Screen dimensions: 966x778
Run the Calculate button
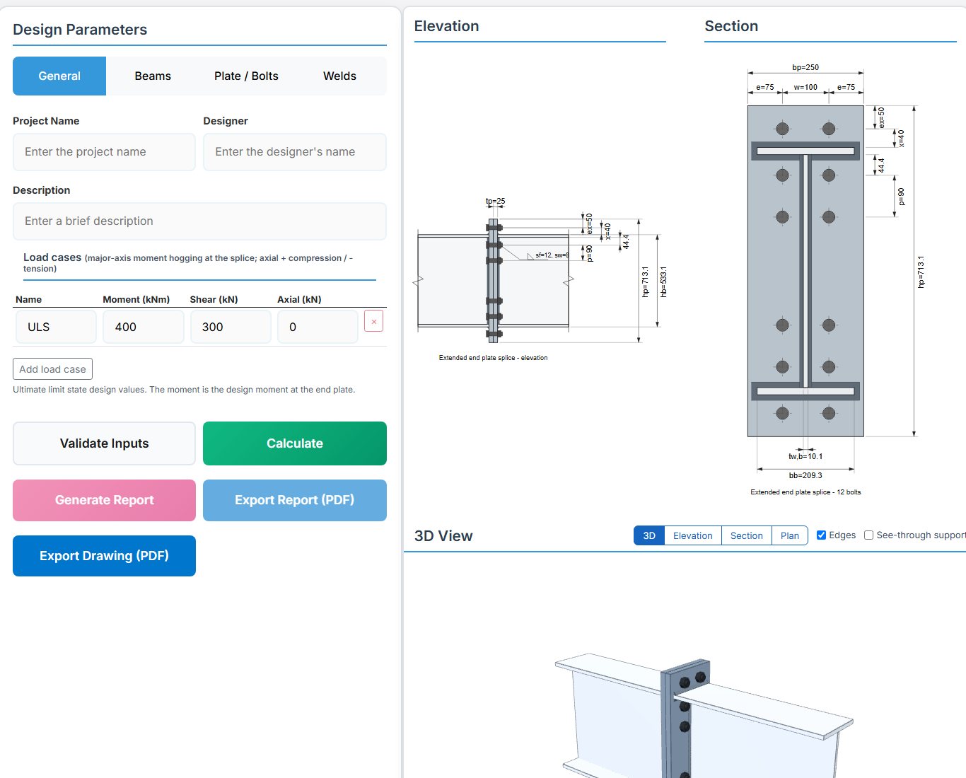tap(295, 443)
